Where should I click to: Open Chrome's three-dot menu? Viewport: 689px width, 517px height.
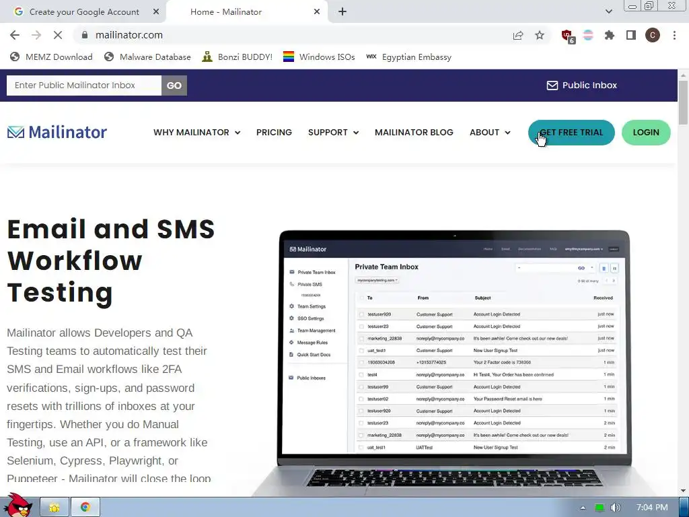(674, 35)
